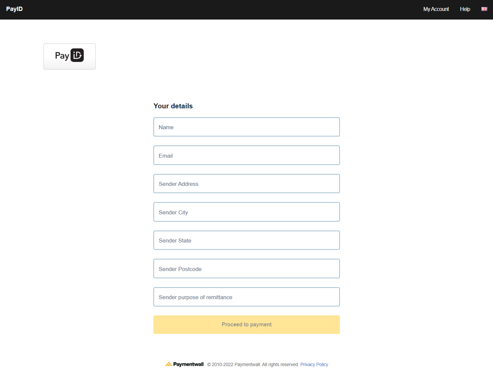Image resolution: width=493 pixels, height=380 pixels.
Task: Select the PayID payment method card
Action: click(69, 56)
